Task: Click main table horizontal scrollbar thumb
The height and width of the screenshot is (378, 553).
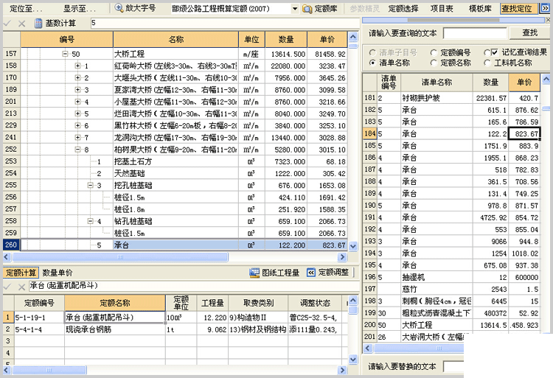Action: 120,257
